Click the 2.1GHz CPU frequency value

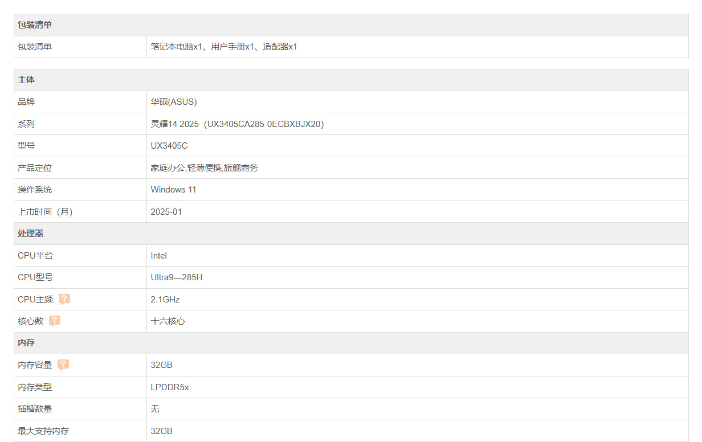(x=165, y=300)
